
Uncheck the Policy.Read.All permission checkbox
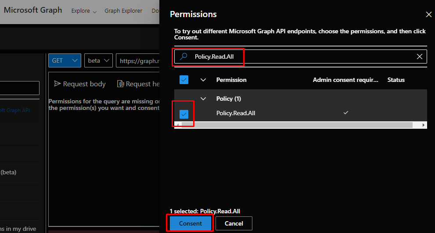(184, 114)
